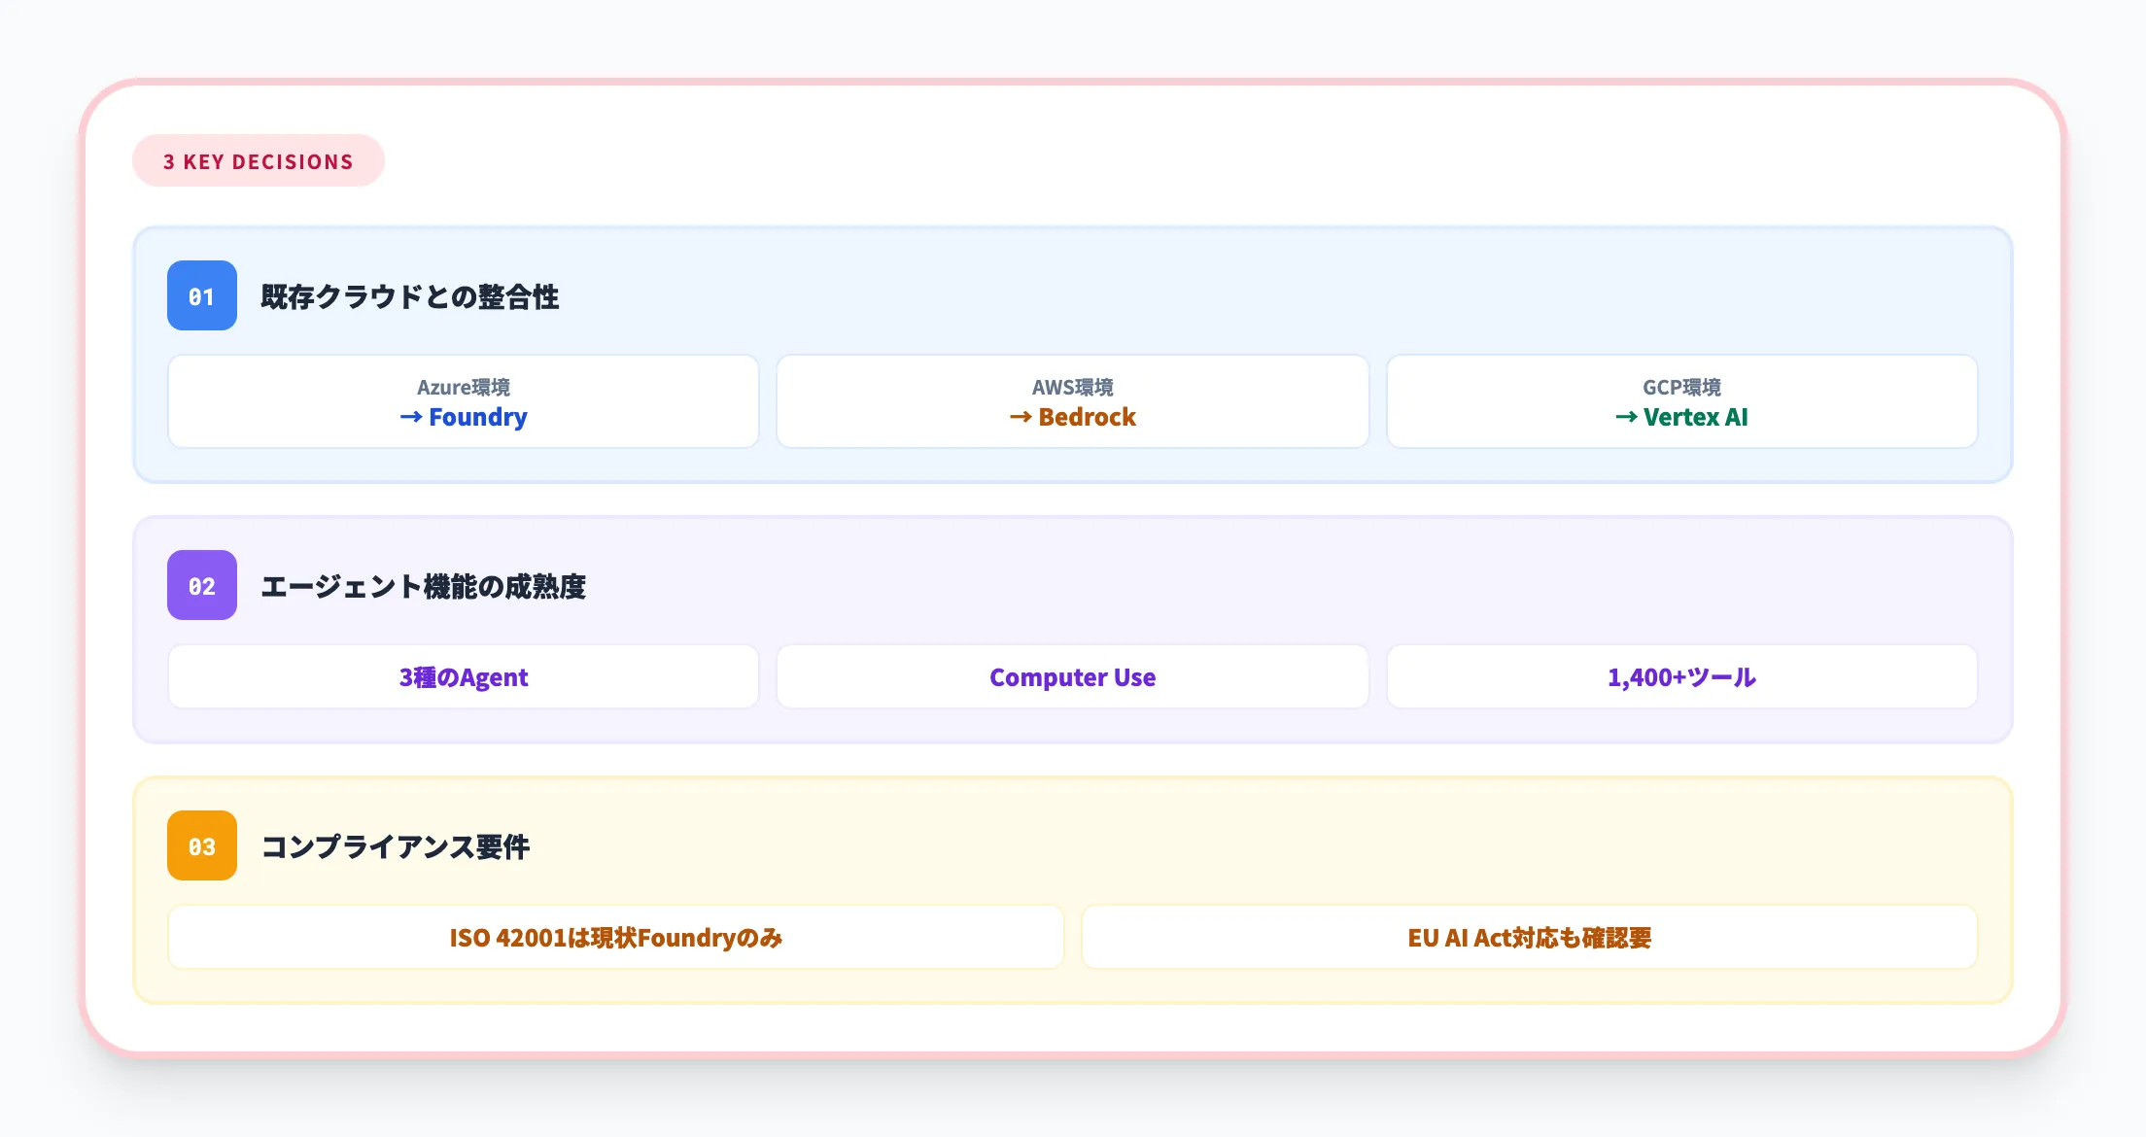Click the blue 01 number badge
This screenshot has height=1137, width=2146.
[201, 297]
